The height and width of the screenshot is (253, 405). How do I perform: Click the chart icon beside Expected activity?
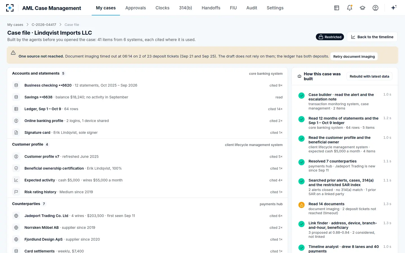coord(16,180)
